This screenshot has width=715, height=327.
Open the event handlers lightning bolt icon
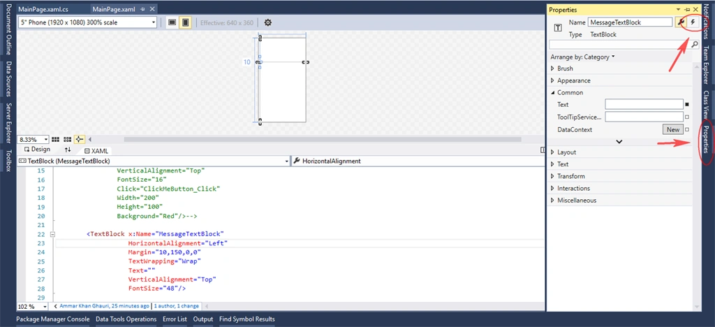coord(693,22)
